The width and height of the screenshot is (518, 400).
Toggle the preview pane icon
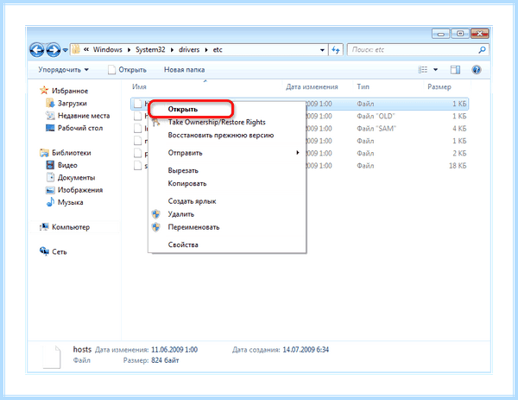pyautogui.click(x=455, y=70)
